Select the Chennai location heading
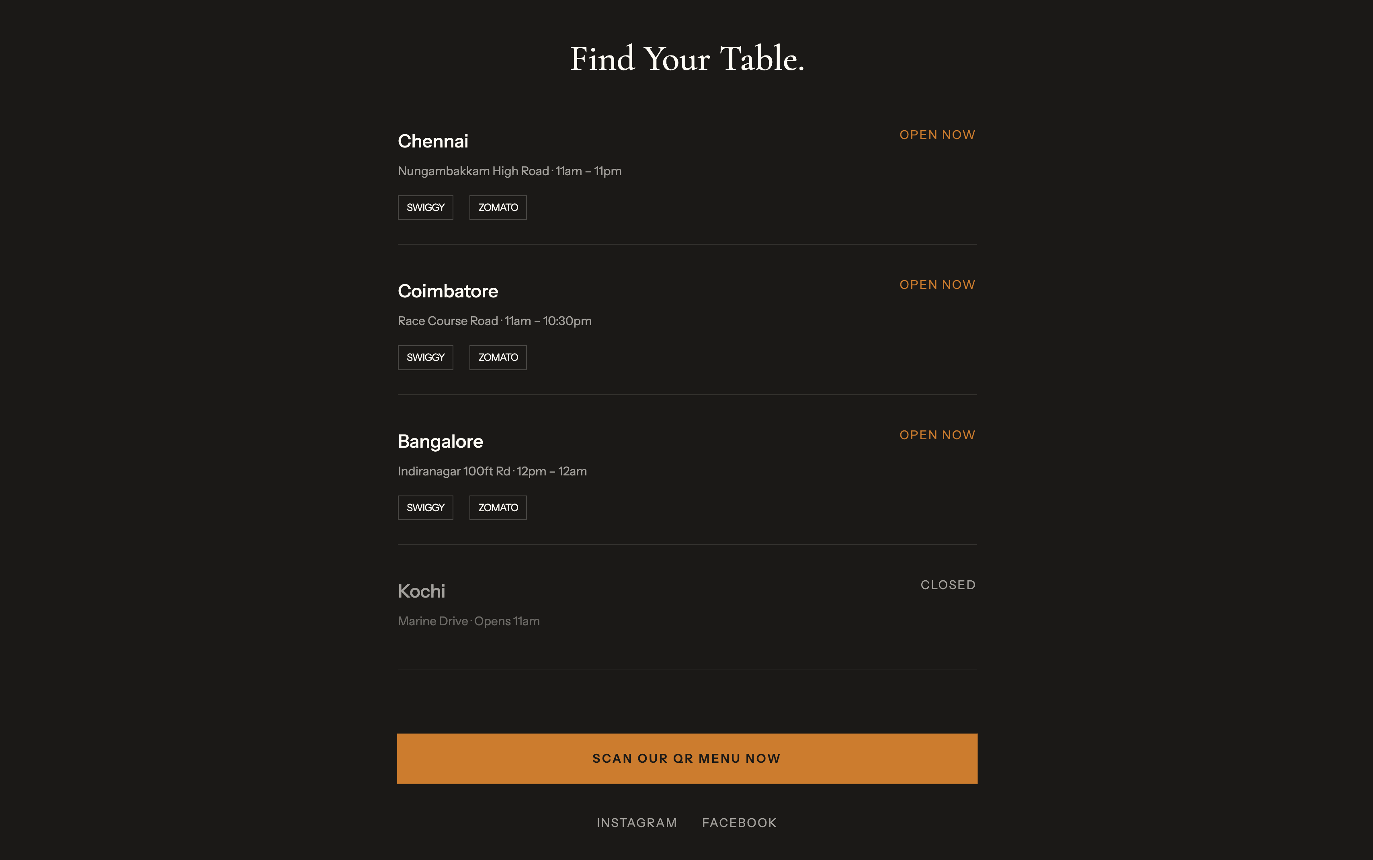 tap(433, 141)
